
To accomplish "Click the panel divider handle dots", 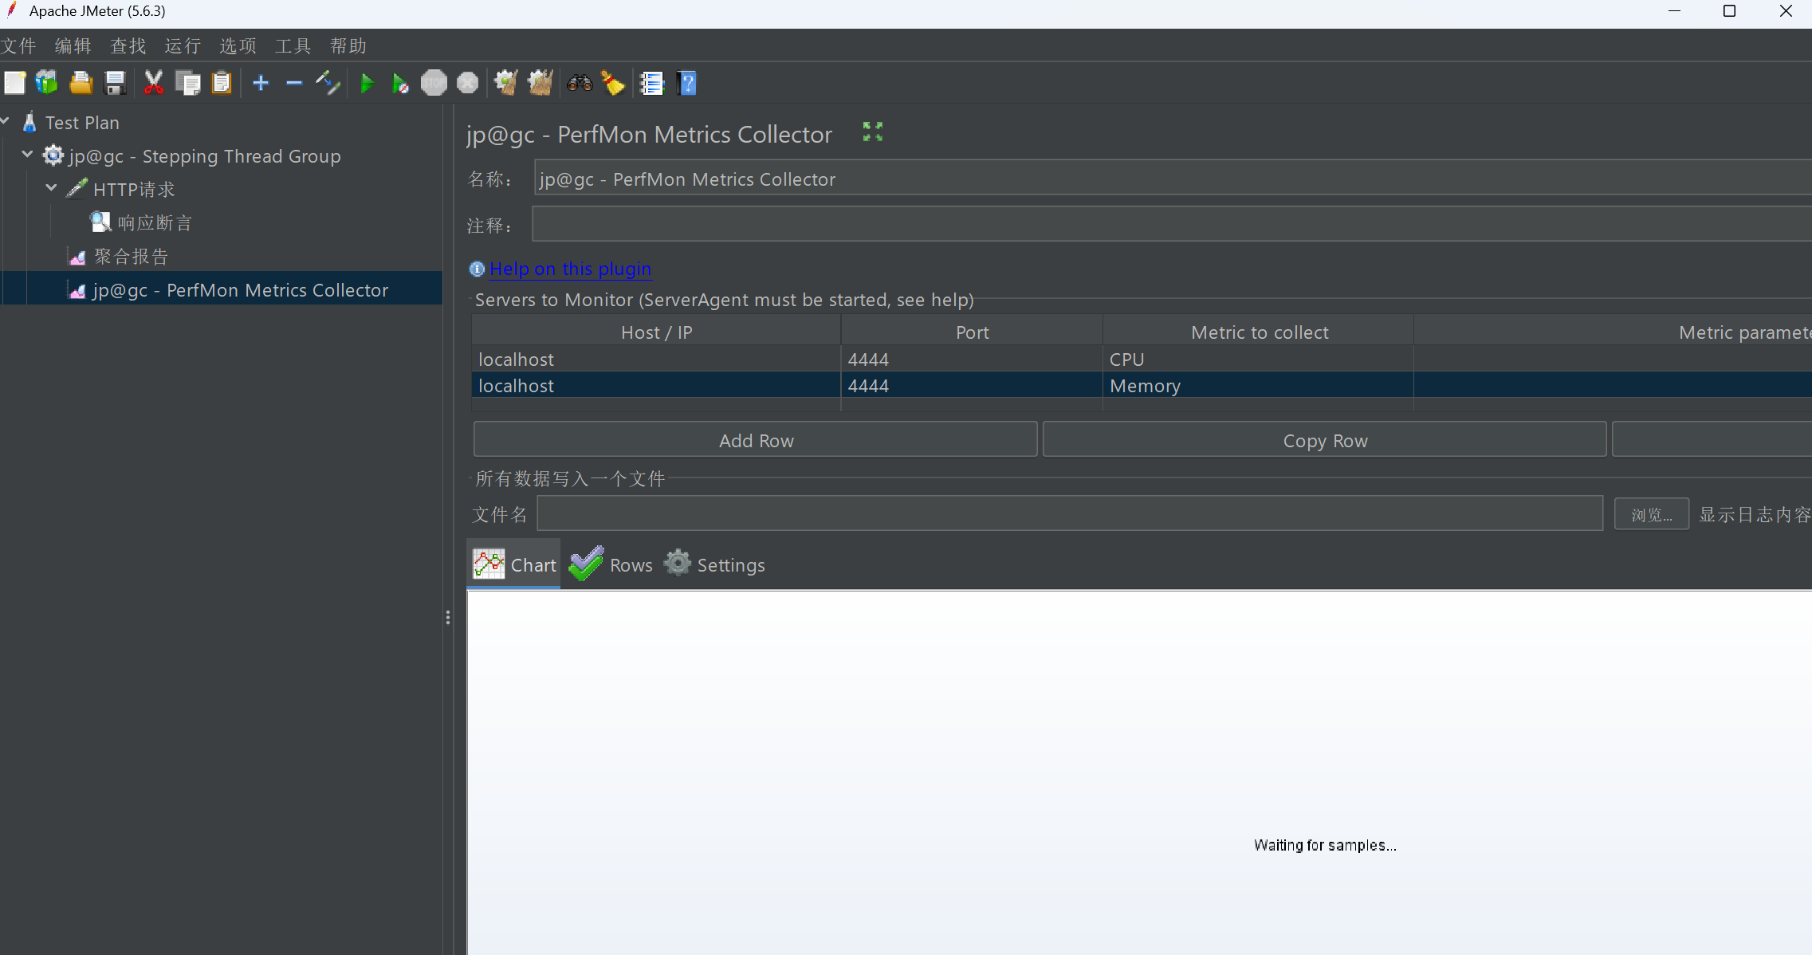I will (x=448, y=618).
